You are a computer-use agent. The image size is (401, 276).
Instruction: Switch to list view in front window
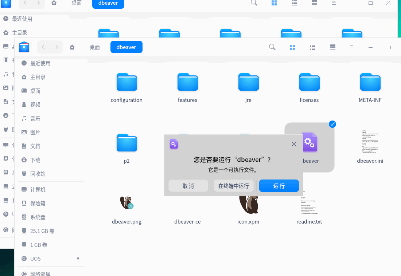point(312,47)
